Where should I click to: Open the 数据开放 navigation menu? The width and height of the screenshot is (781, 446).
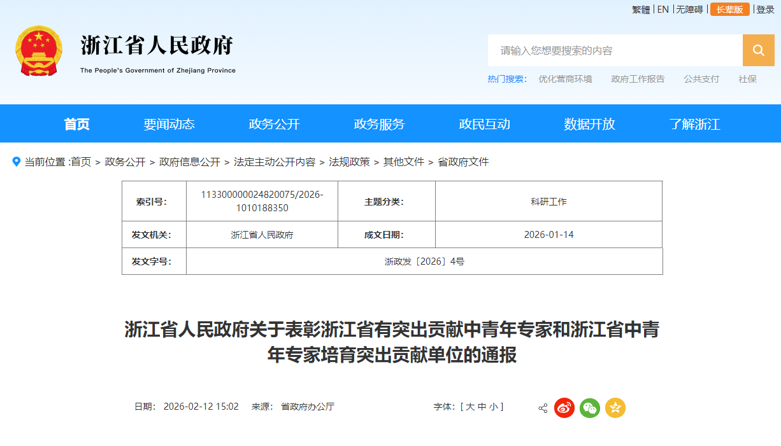click(x=589, y=123)
